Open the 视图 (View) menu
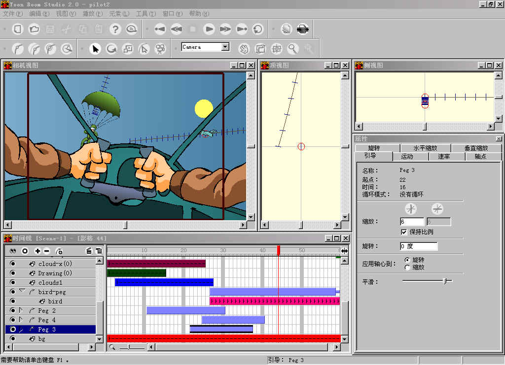 pyautogui.click(x=66, y=13)
